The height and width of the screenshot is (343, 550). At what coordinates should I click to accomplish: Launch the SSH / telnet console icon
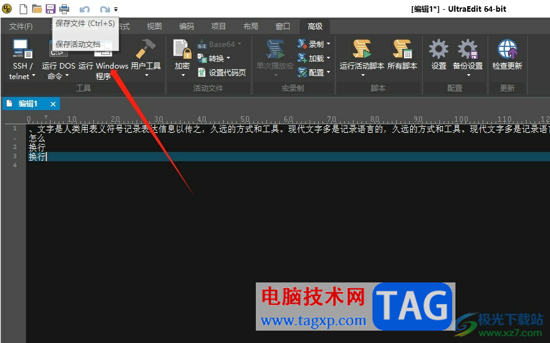click(22, 48)
